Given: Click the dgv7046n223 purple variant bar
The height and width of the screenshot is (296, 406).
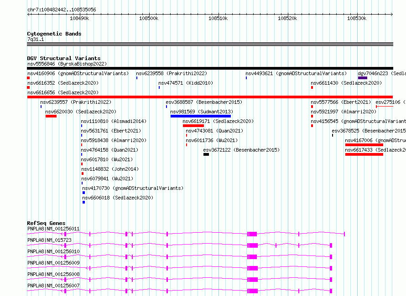Looking at the screenshot, I should coord(363,78).
